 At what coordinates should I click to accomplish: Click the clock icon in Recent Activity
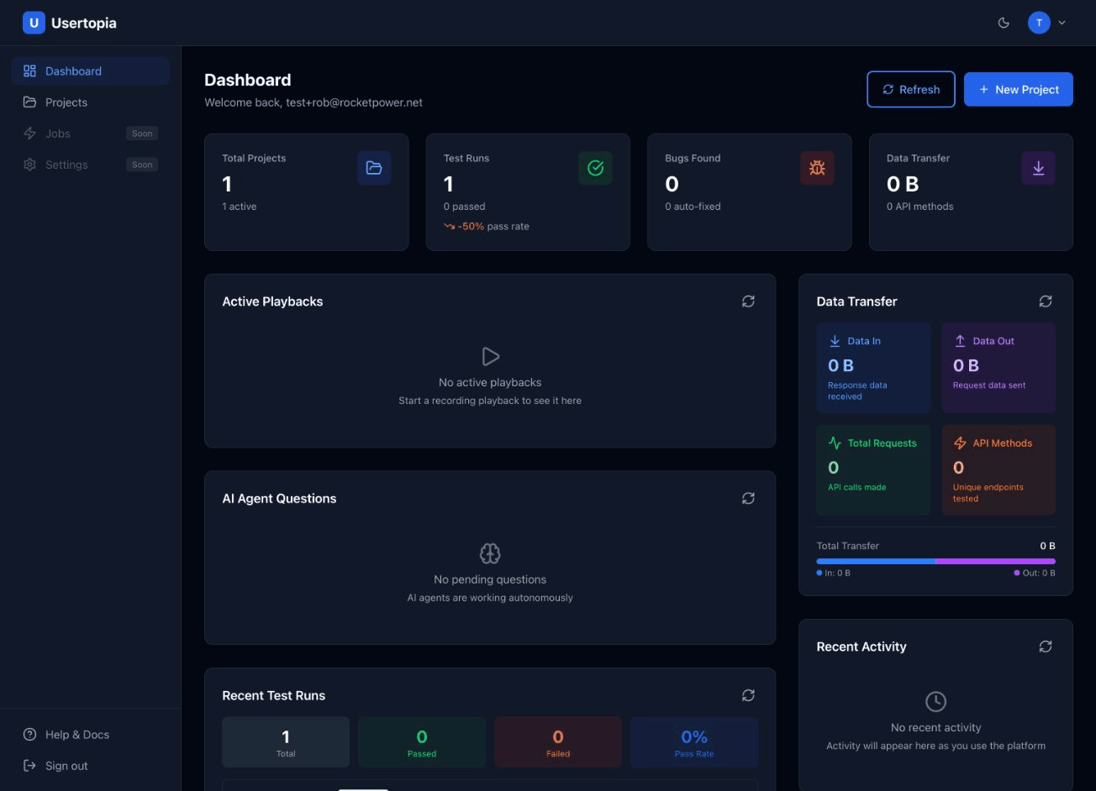[935, 701]
